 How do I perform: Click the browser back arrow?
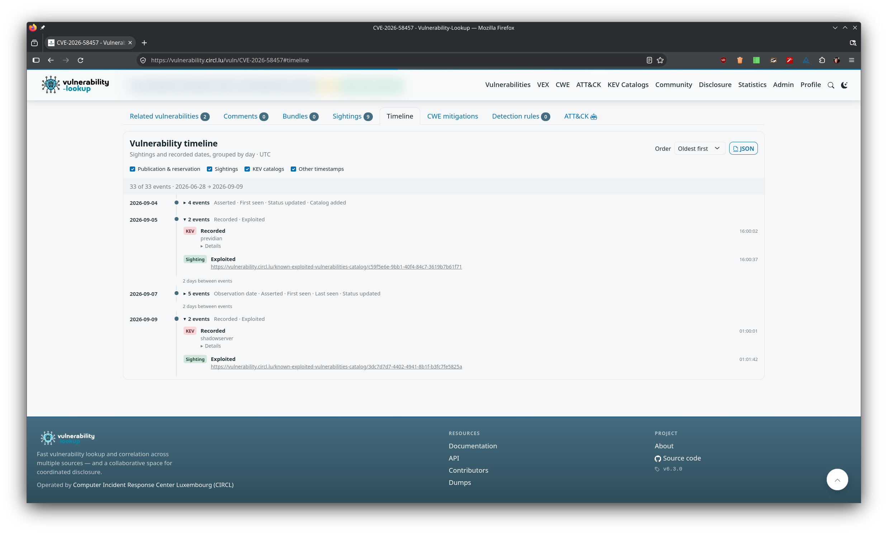[x=51, y=60]
